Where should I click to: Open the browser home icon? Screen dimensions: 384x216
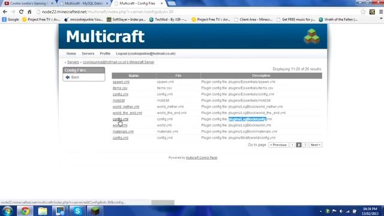(x=29, y=12)
